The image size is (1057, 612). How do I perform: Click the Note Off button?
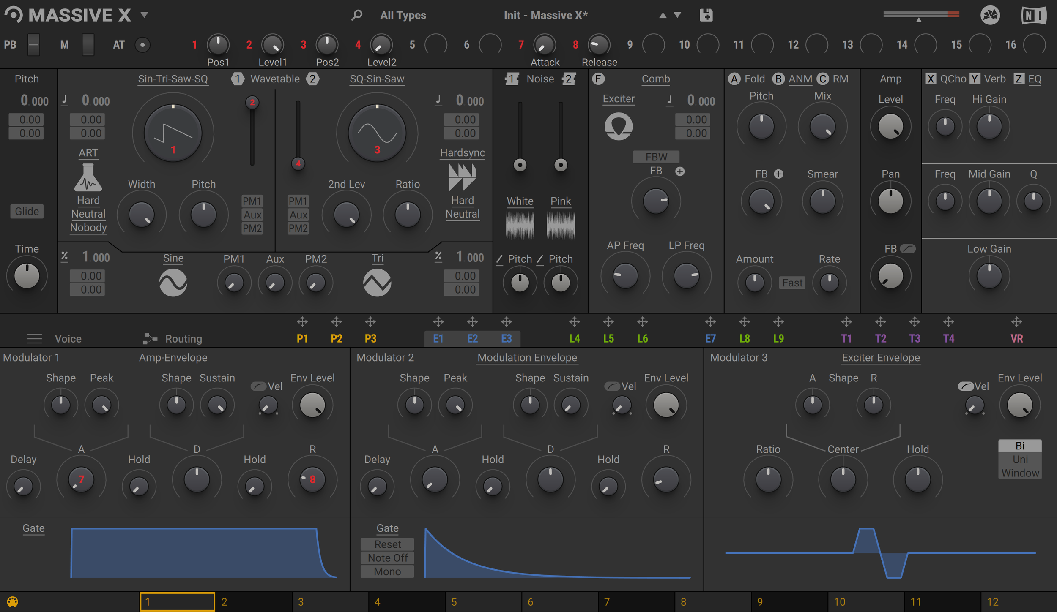pyautogui.click(x=387, y=558)
